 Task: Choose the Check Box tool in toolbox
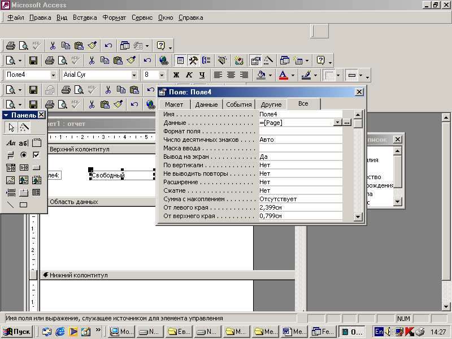(x=37, y=155)
